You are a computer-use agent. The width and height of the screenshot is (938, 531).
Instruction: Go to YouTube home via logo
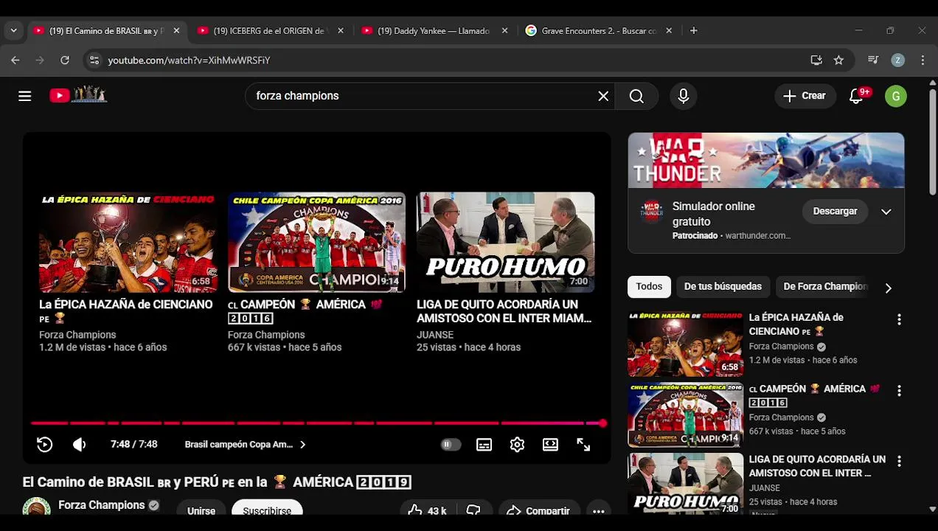tap(78, 95)
